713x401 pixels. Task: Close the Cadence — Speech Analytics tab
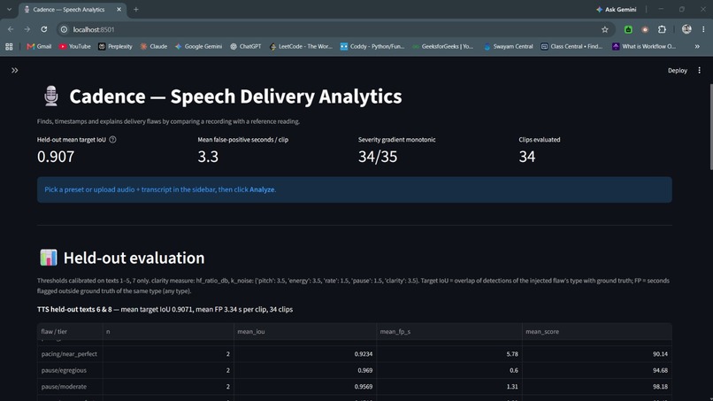[x=119, y=9]
